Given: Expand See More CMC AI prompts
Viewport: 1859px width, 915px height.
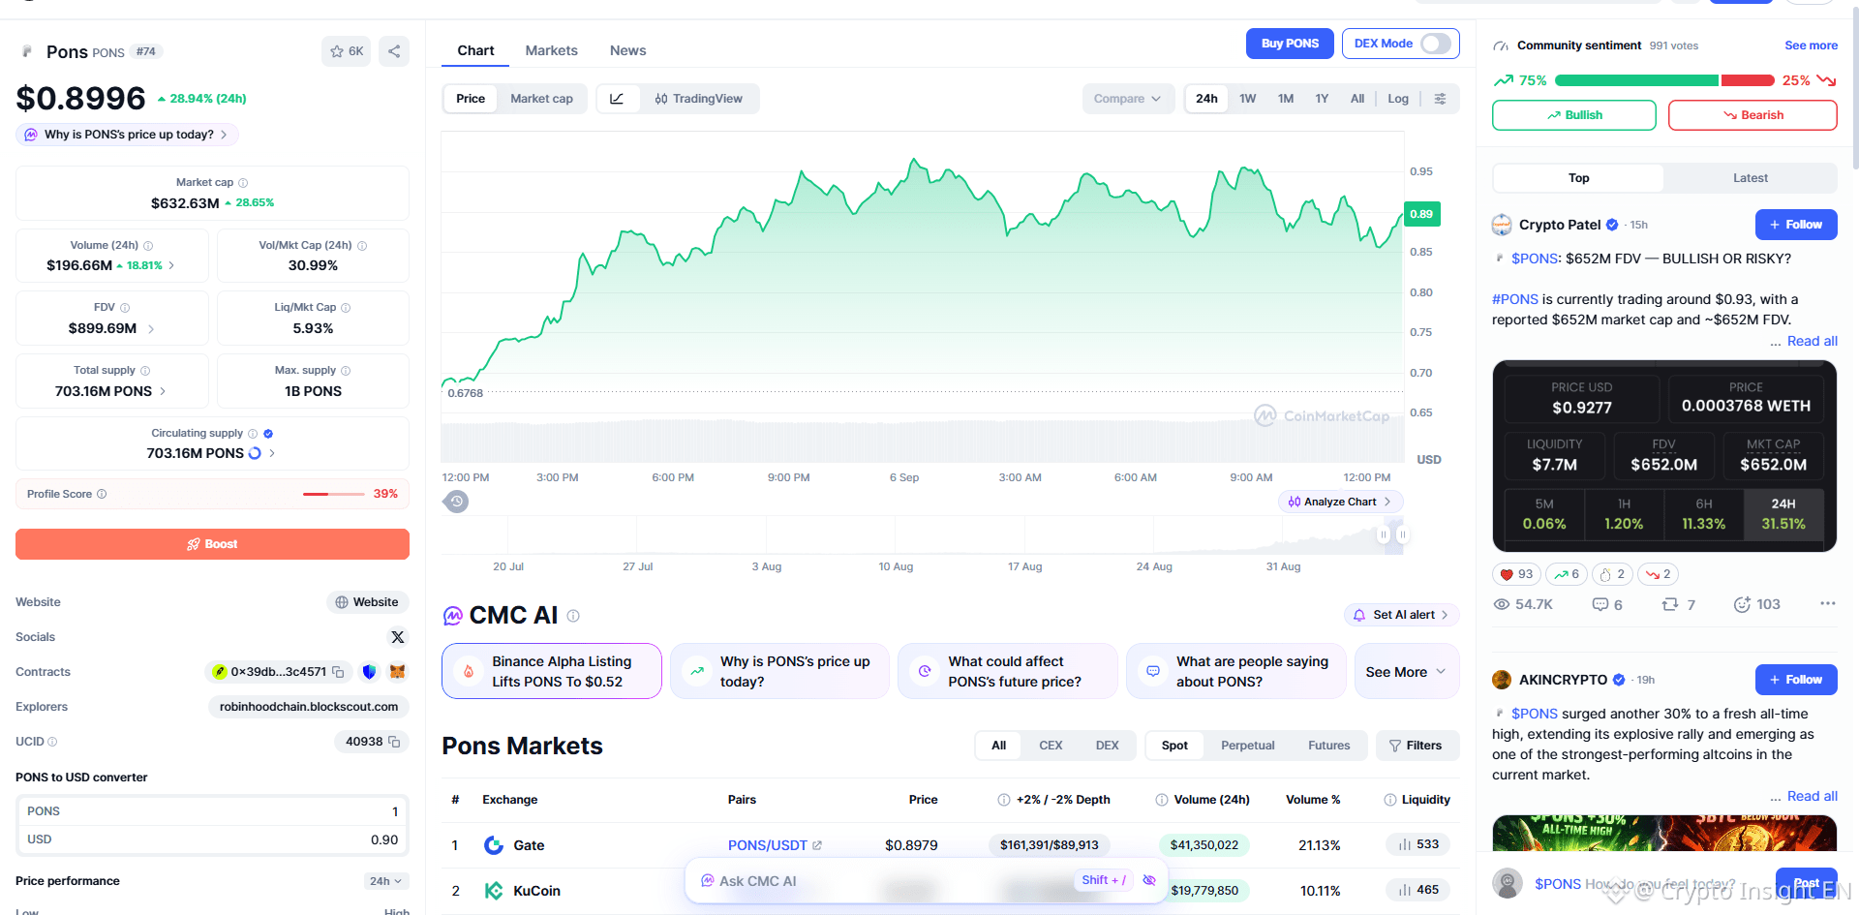Looking at the screenshot, I should 1406,672.
